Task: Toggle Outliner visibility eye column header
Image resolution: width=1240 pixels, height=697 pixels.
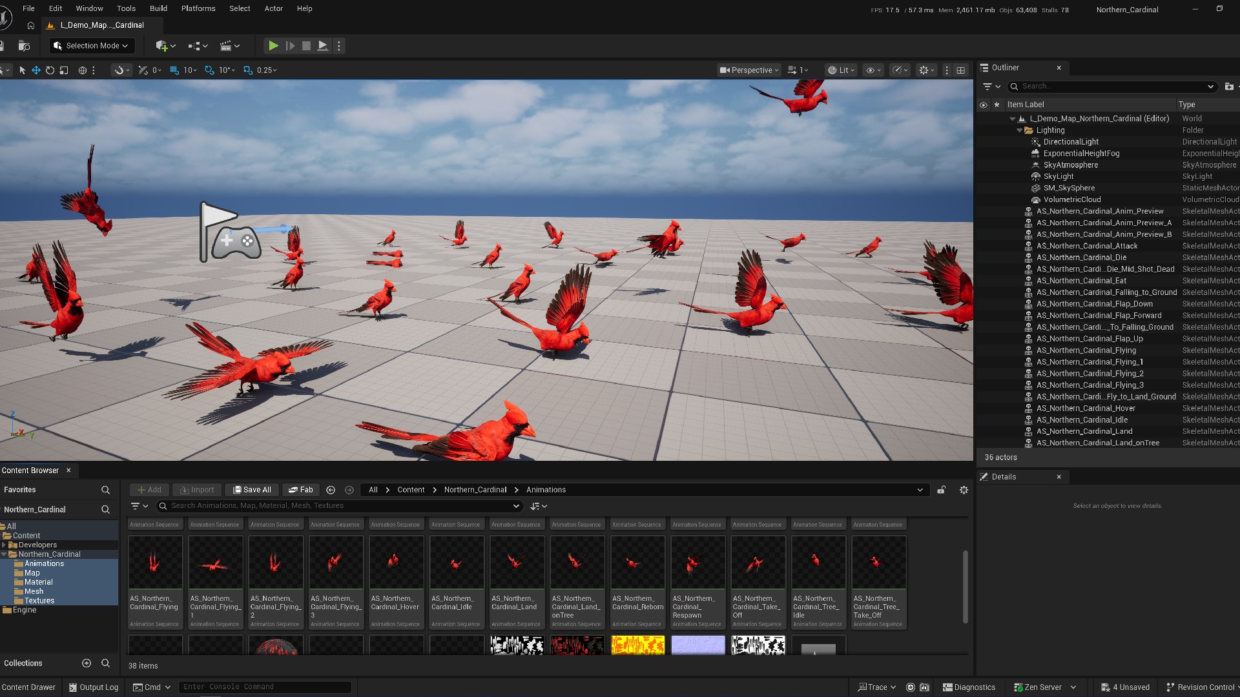Action: pyautogui.click(x=983, y=105)
